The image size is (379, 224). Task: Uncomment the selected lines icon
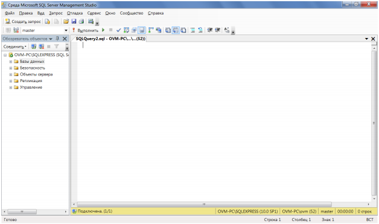[x=200, y=30]
